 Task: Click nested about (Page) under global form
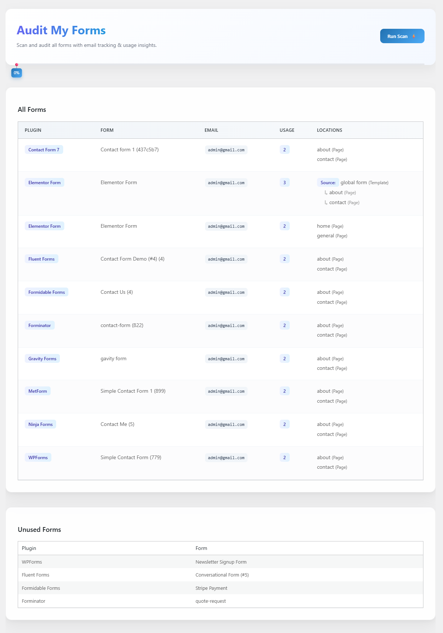tap(343, 192)
